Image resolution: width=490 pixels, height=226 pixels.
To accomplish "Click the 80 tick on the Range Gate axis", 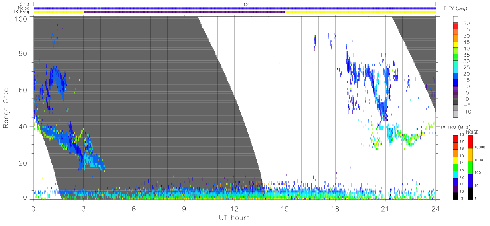I will click(23, 53).
